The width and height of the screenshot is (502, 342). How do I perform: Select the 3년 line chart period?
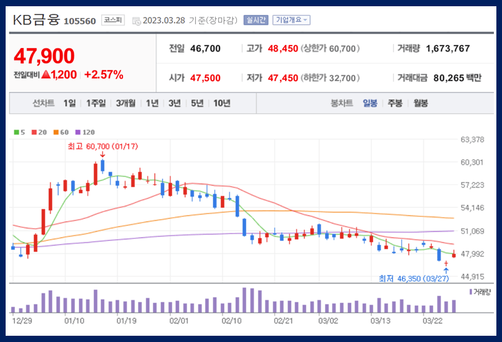175,103
